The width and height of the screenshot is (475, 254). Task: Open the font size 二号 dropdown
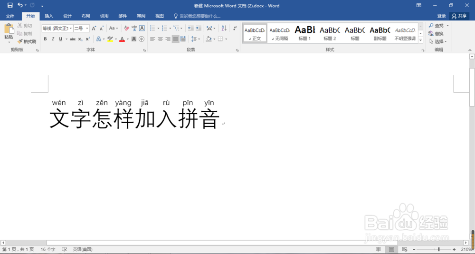tap(87, 28)
